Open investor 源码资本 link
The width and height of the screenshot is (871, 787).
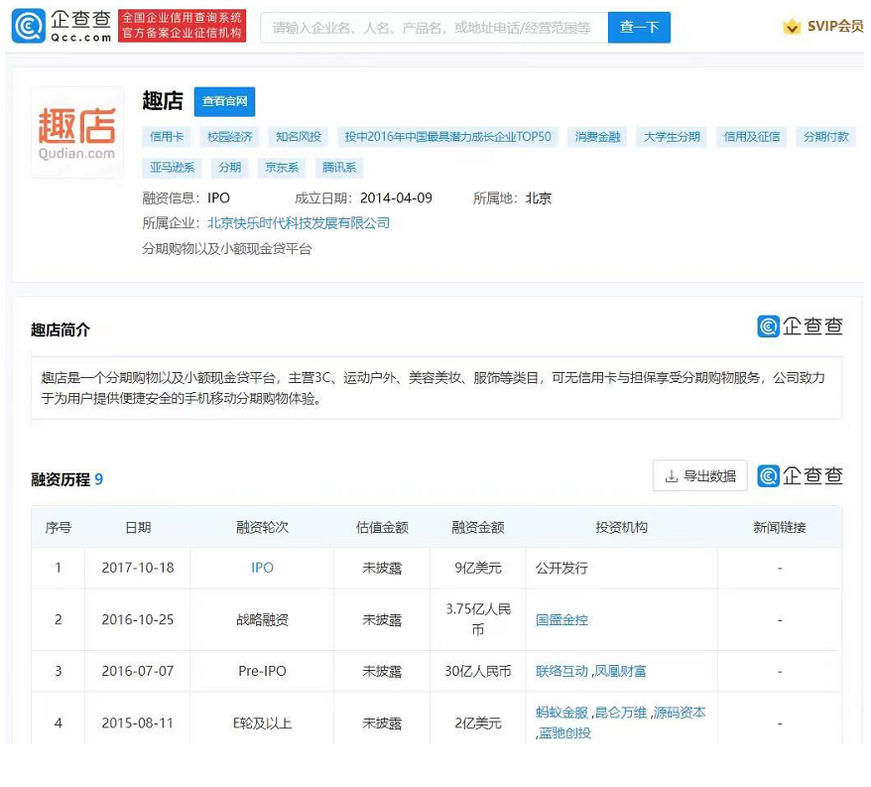pos(680,713)
